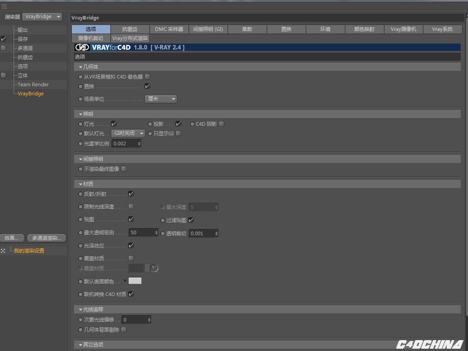
Task: Switch to the 选项 tab
Action: click(x=91, y=29)
